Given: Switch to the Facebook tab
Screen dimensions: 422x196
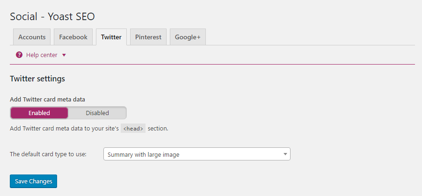Looking at the screenshot, I should tap(73, 37).
